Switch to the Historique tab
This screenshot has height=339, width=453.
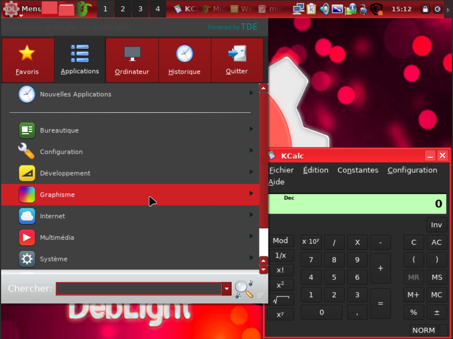point(185,60)
